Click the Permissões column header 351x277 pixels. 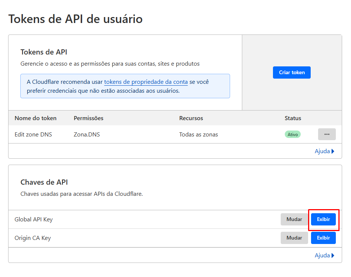point(88,118)
